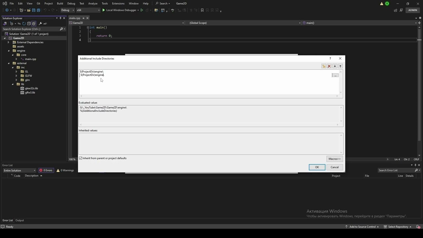Open the x64 platform dropdown
Screen dimensions: 423x238
[88, 10]
